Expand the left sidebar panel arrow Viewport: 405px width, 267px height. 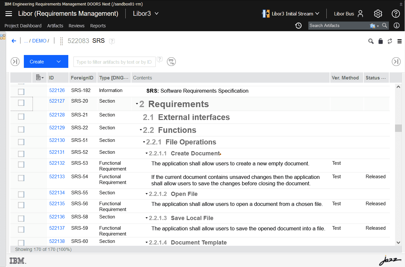tap(15, 62)
